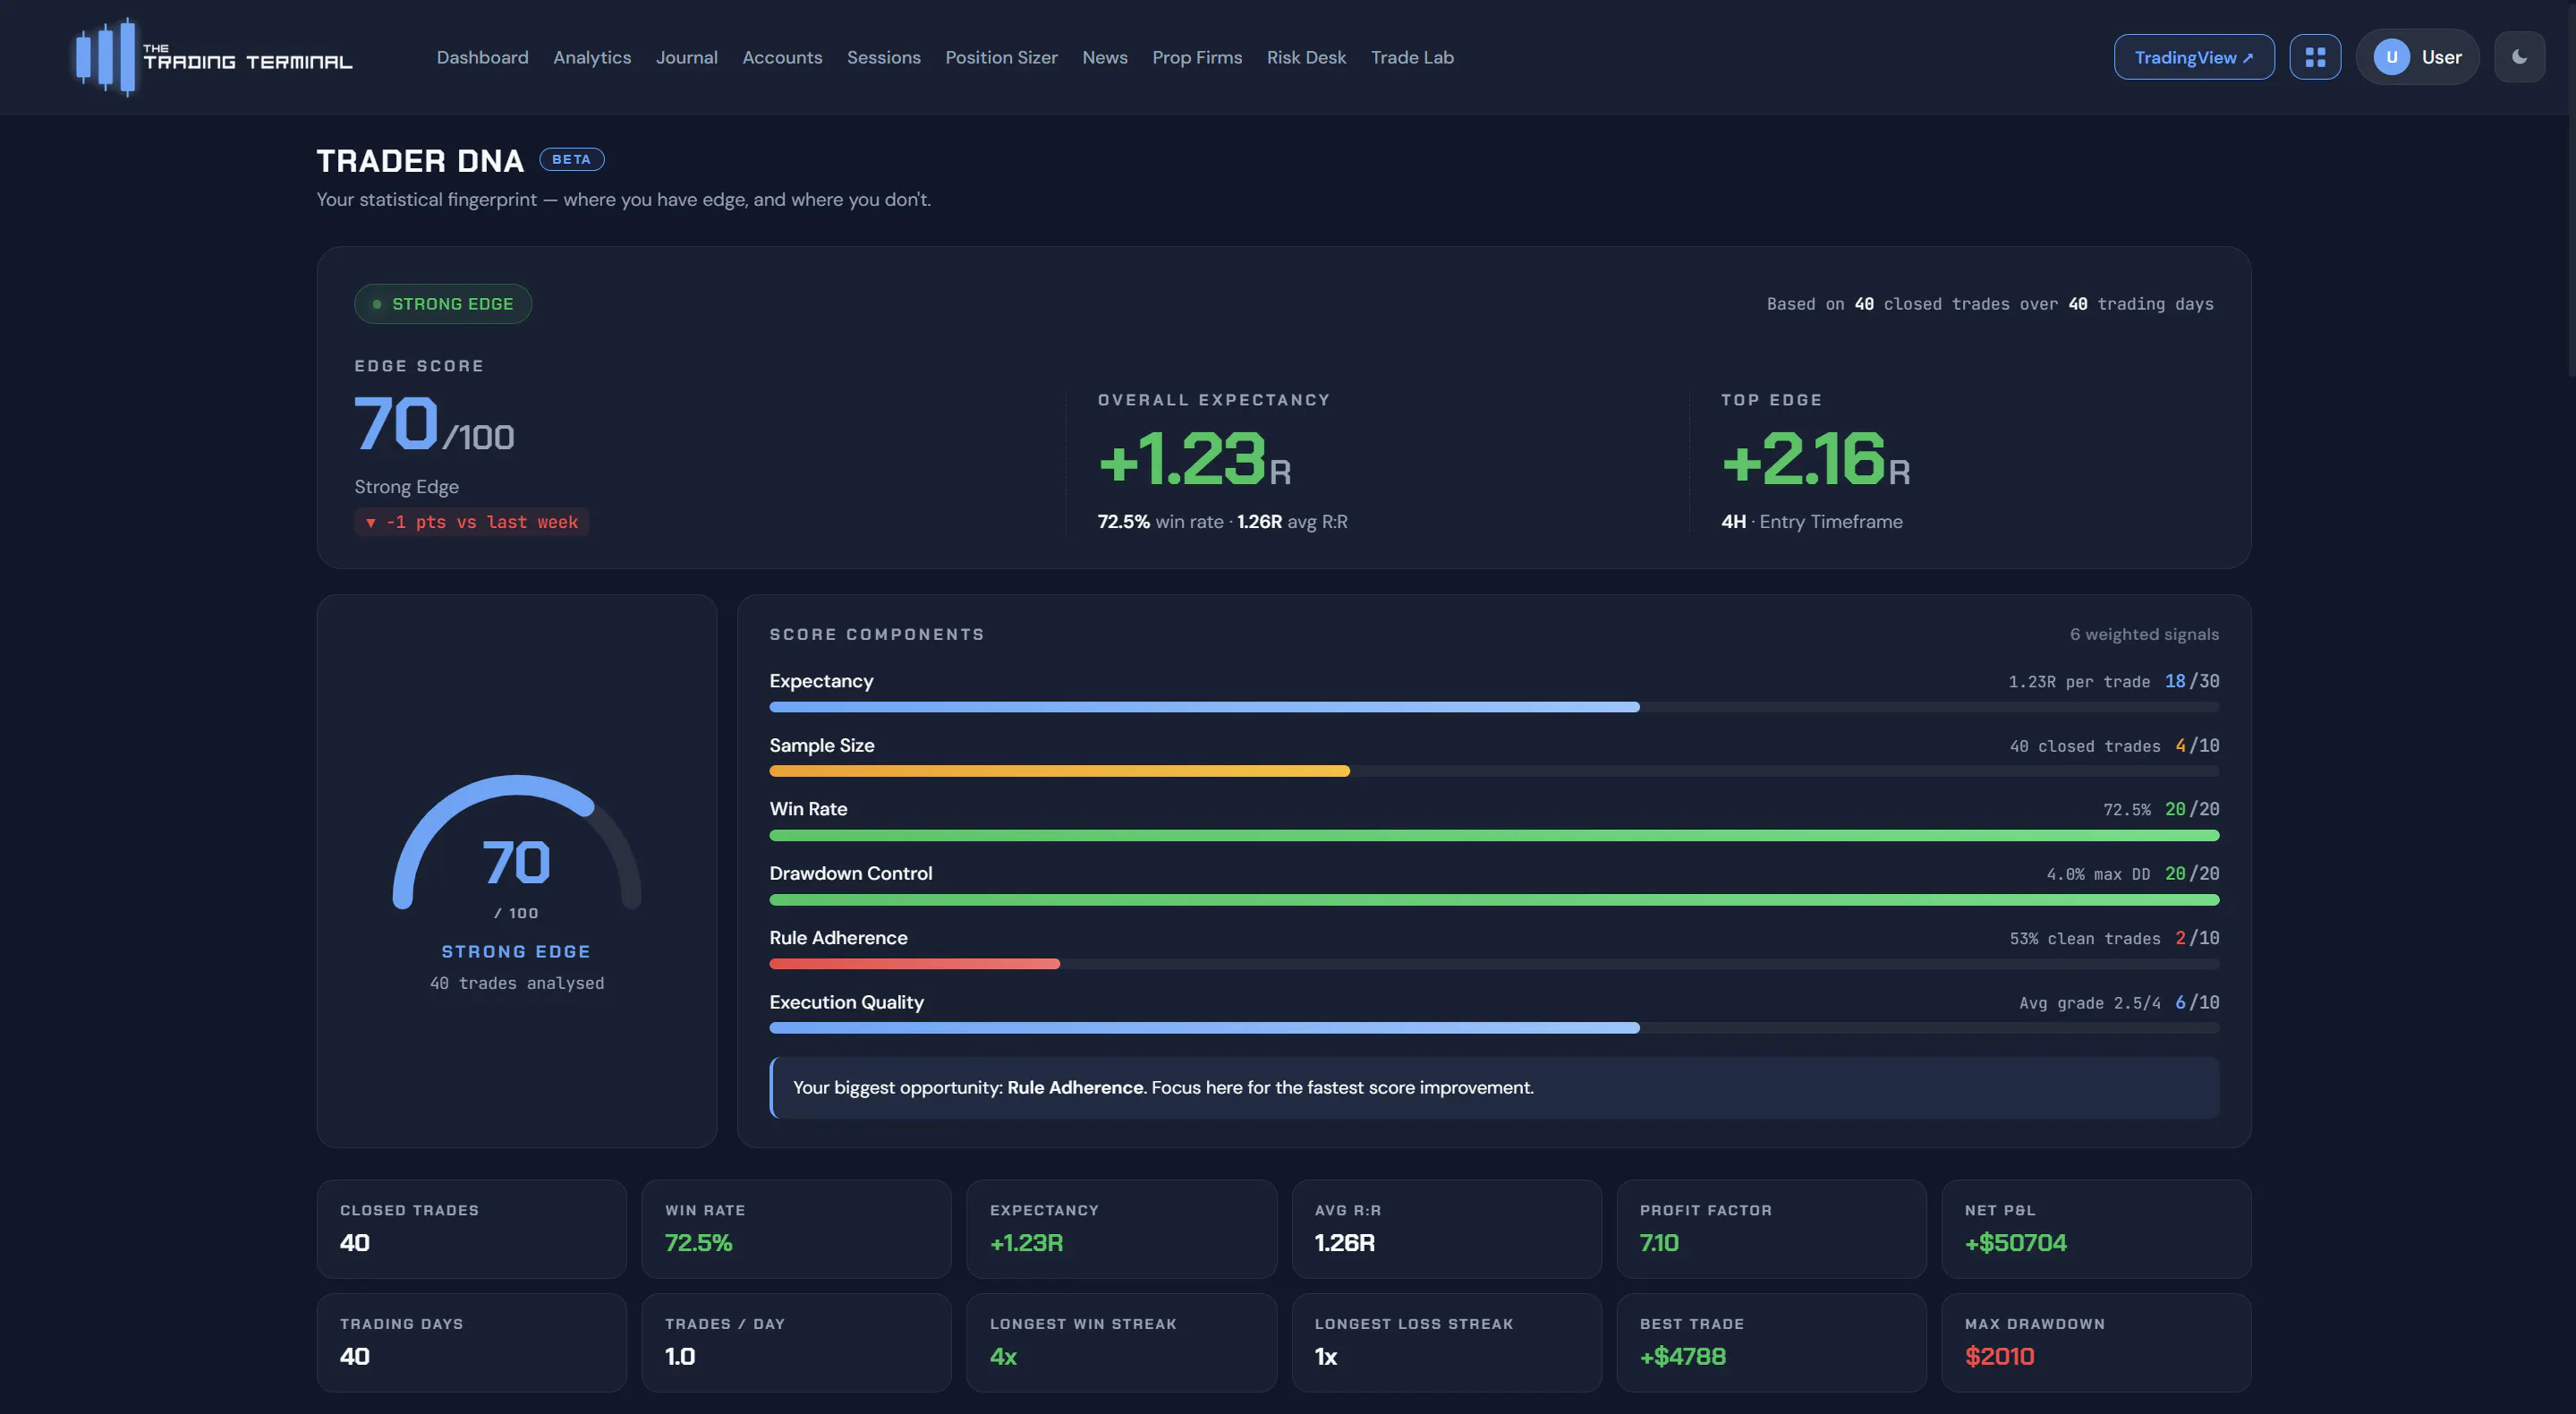Click the user avatar circle
The height and width of the screenshot is (1414, 2576).
click(x=2391, y=57)
